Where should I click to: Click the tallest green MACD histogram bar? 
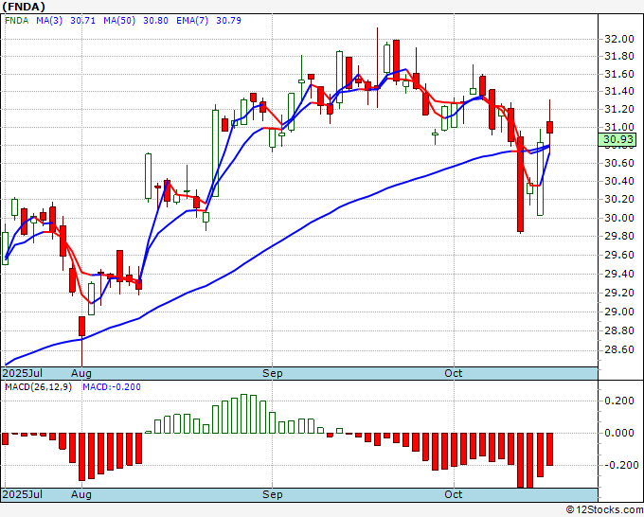(x=244, y=414)
